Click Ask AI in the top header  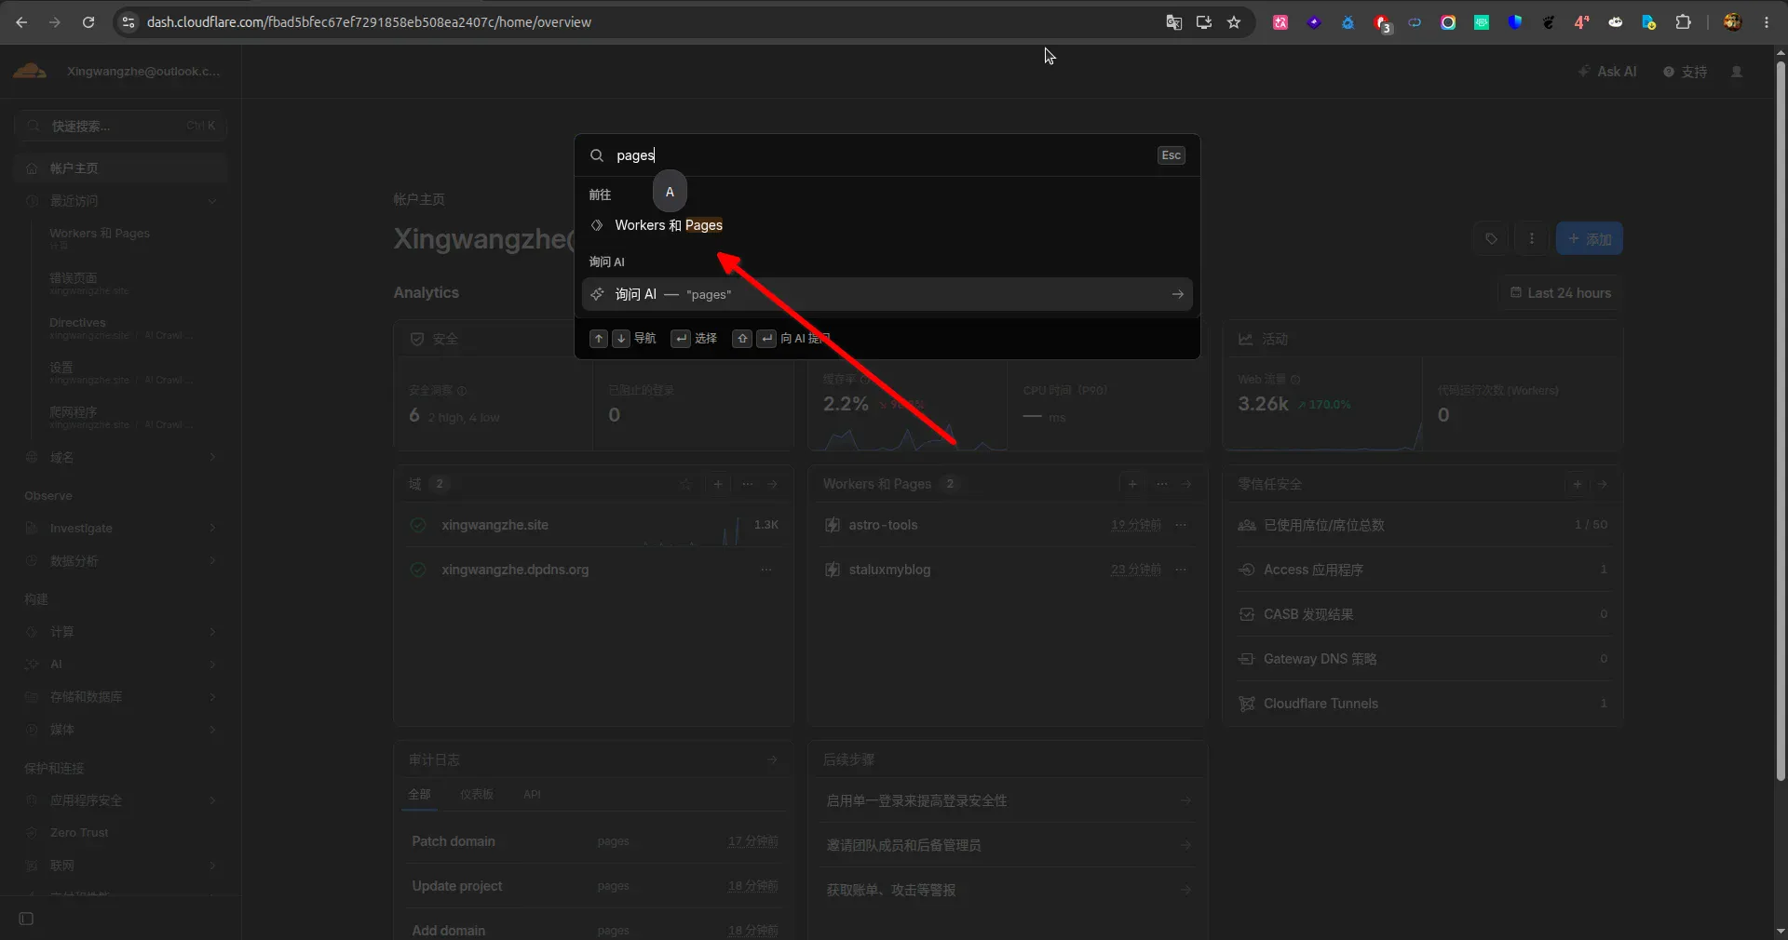click(x=1607, y=72)
